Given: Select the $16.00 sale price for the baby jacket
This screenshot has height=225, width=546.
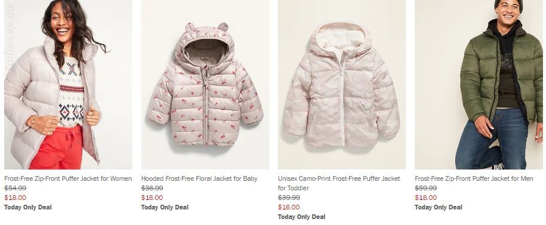Looking at the screenshot, I should (152, 198).
